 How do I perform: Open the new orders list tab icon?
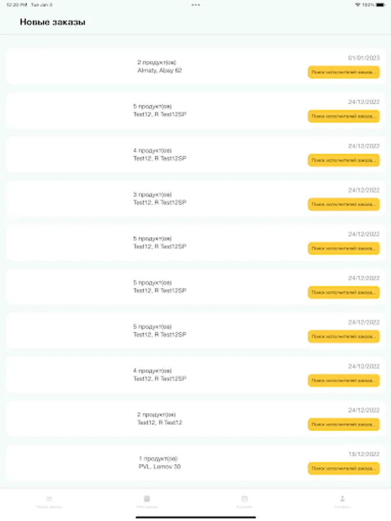point(49,499)
